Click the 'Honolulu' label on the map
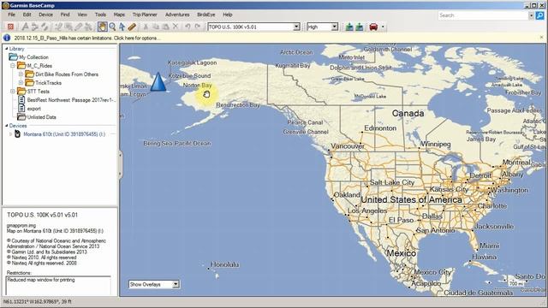Screen dimensions: 548x308 [x=224, y=264]
